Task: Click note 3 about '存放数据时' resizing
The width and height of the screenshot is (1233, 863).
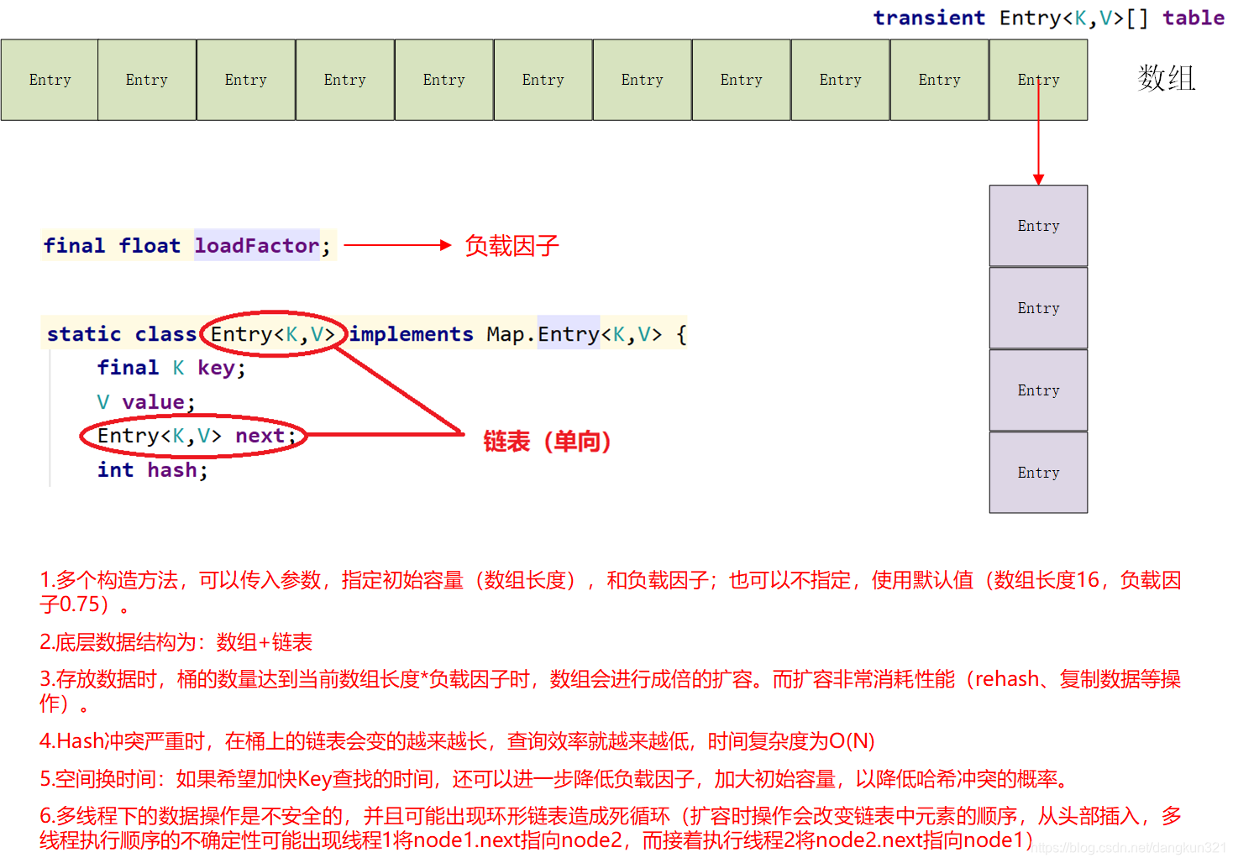Action: tap(611, 691)
